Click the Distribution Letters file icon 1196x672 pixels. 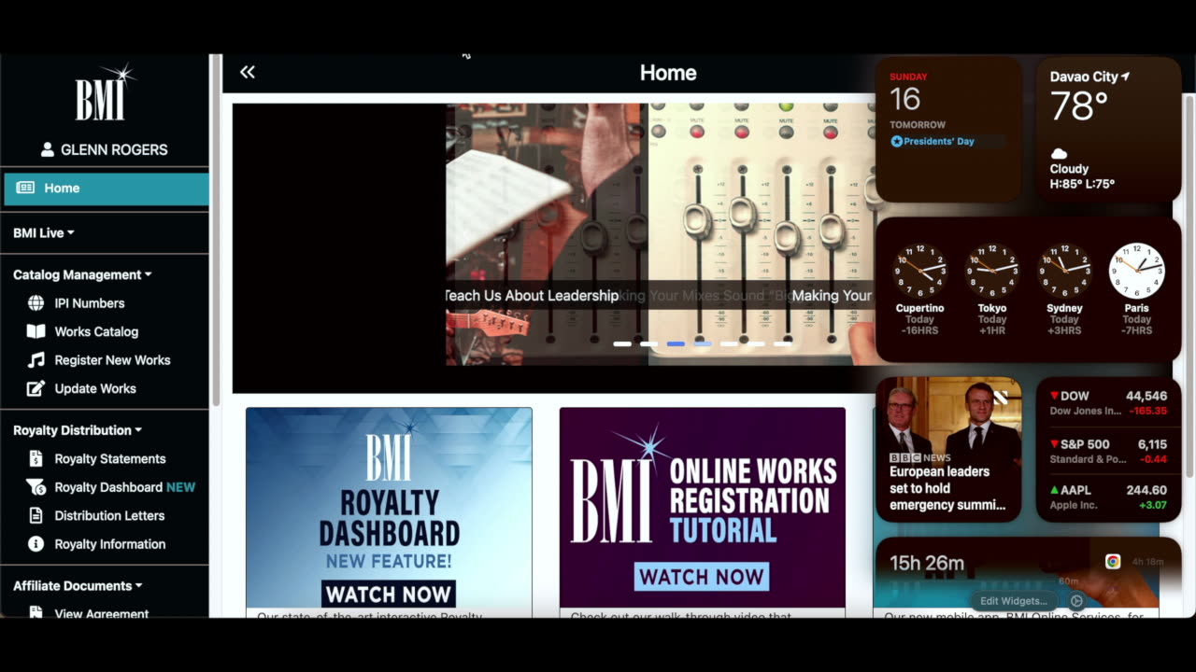click(36, 515)
